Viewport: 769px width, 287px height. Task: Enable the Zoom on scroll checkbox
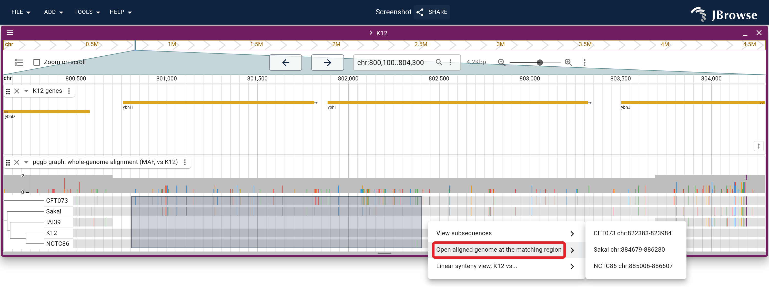36,62
